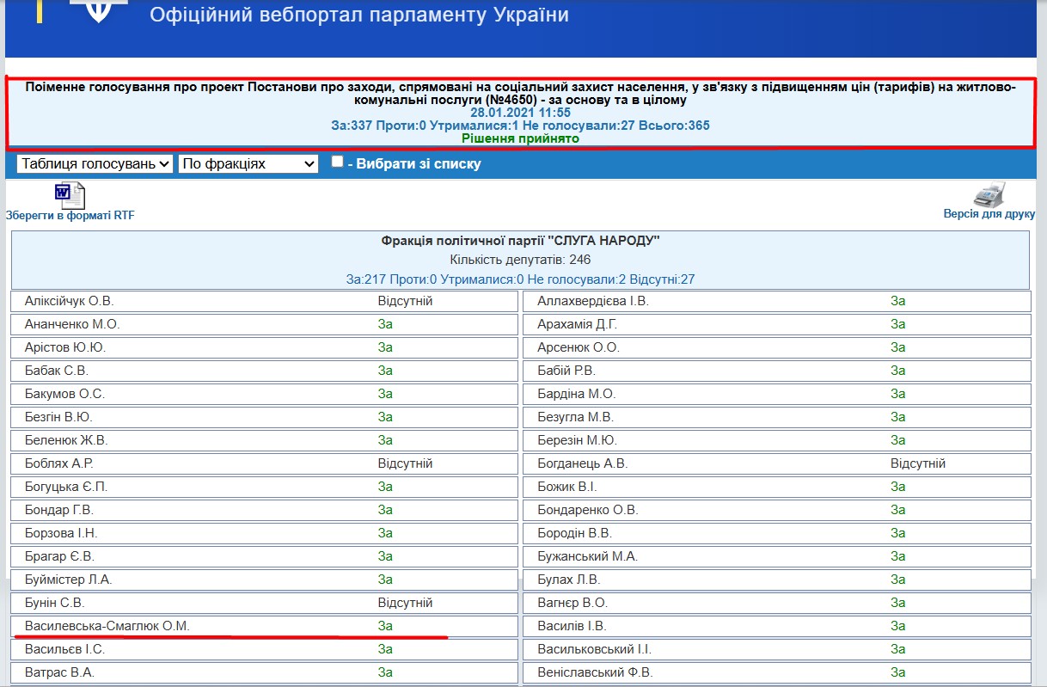This screenshot has width=1047, height=687.
Task: Click the name 'Буймістер Л.А.'
Action: (x=69, y=580)
